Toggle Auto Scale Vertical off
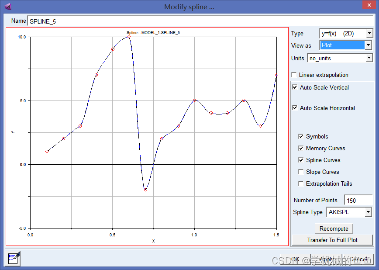The height and width of the screenshot is (270, 379). (x=295, y=87)
